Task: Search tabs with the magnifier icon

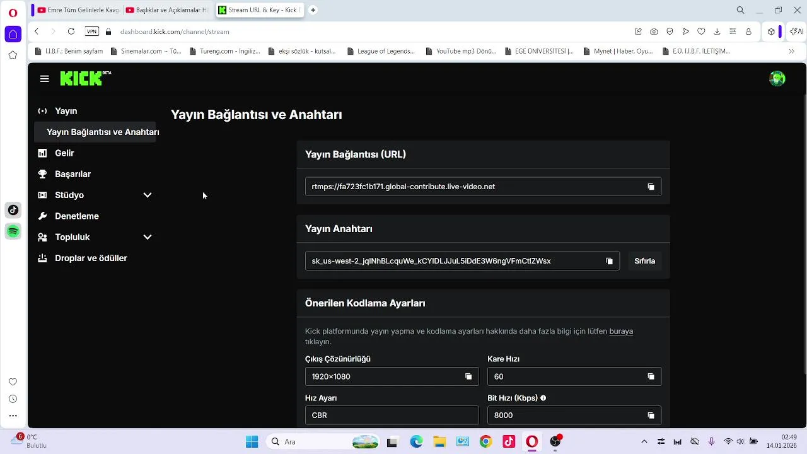Action: point(740,10)
